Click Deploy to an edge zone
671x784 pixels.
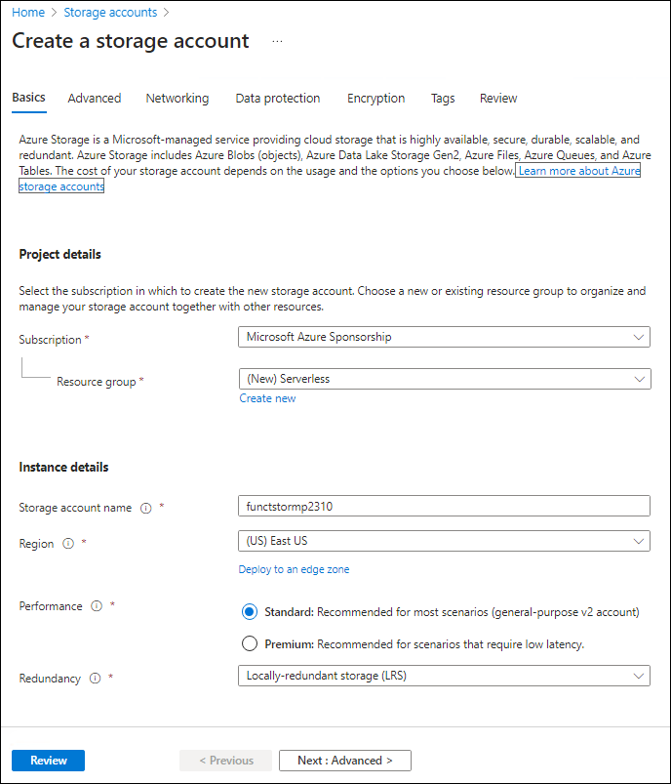[296, 569]
